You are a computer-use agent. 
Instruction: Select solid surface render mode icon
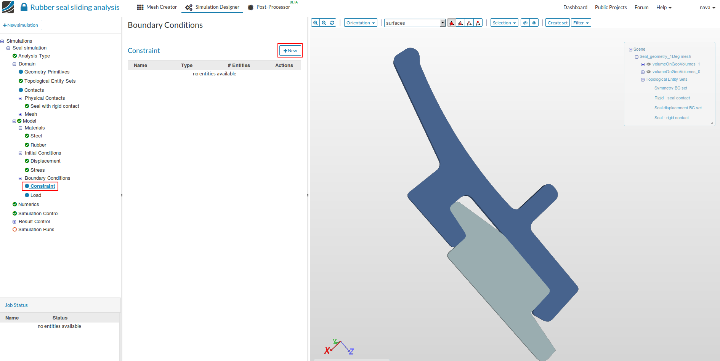tap(452, 23)
